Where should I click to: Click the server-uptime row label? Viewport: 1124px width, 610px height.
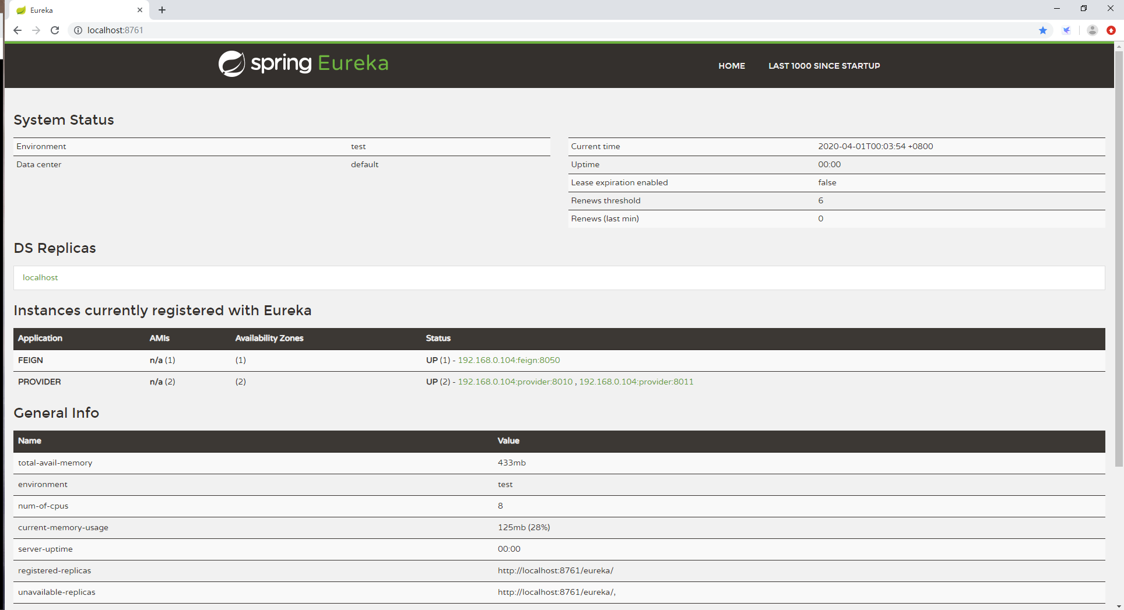pyautogui.click(x=45, y=549)
